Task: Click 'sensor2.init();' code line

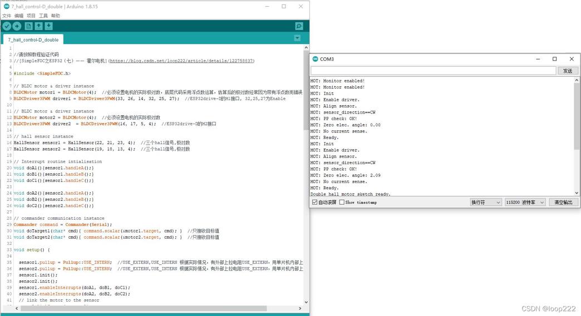Action: tap(38, 281)
